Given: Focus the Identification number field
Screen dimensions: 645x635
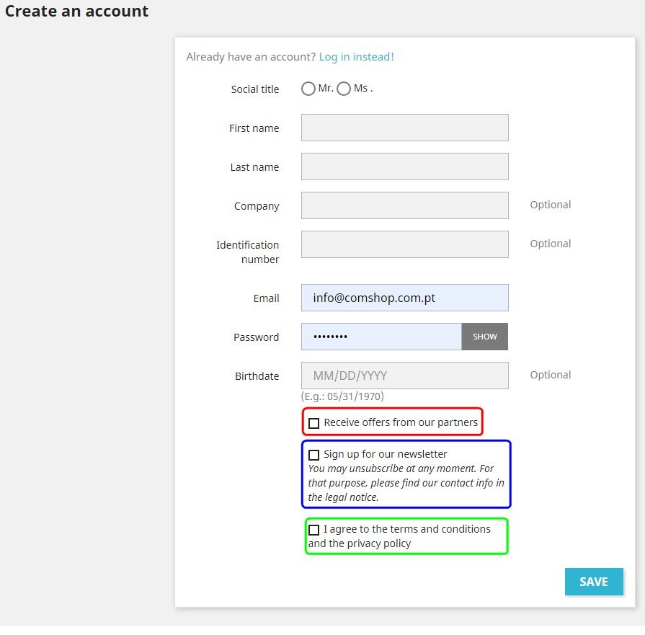Looking at the screenshot, I should (404, 244).
